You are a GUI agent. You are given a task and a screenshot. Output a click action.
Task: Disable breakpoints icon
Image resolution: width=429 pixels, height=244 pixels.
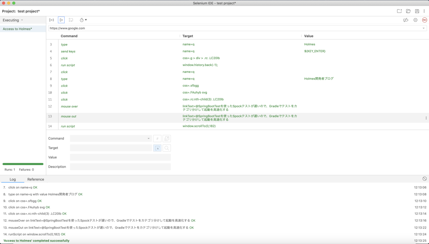406,20
